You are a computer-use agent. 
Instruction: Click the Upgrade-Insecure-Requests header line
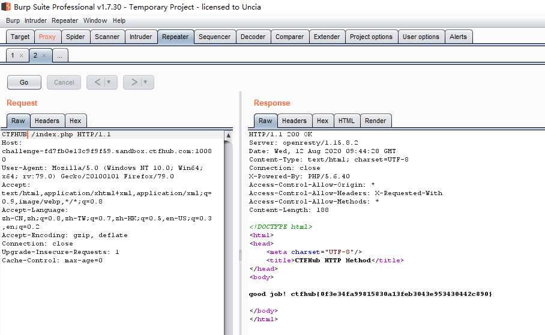click(61, 252)
